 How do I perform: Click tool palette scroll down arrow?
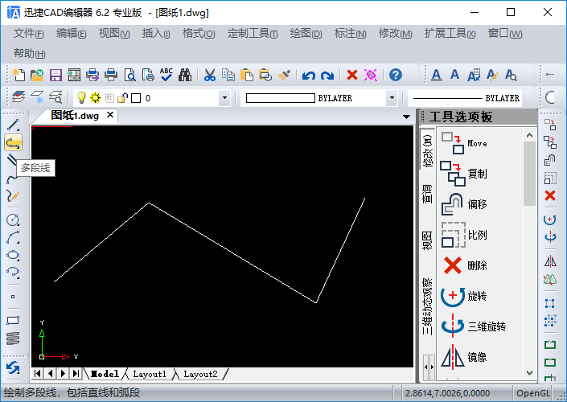click(x=529, y=373)
